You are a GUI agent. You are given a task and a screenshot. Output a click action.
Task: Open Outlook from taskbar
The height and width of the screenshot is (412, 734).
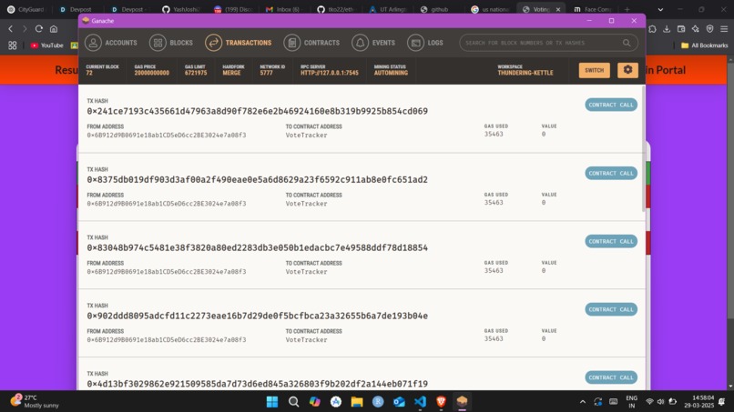(399, 401)
